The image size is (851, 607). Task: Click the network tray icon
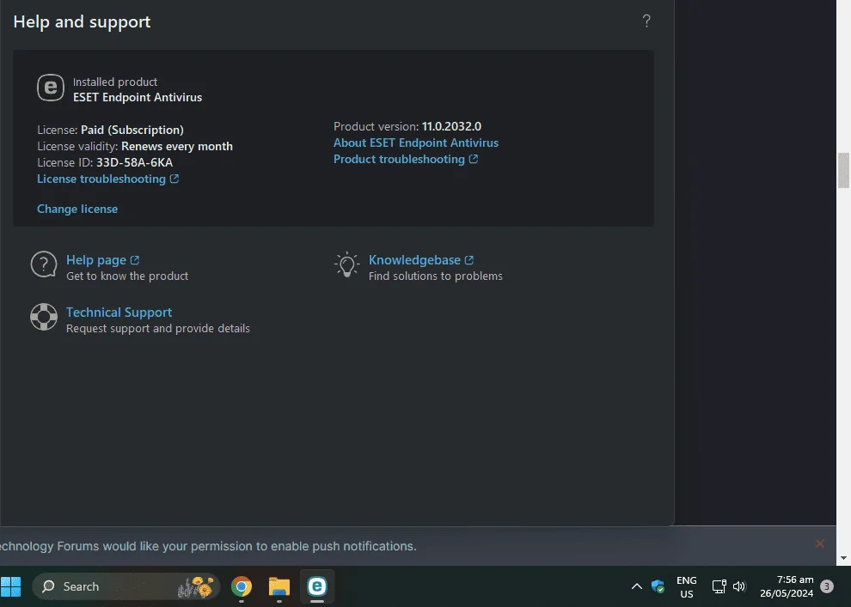719,586
